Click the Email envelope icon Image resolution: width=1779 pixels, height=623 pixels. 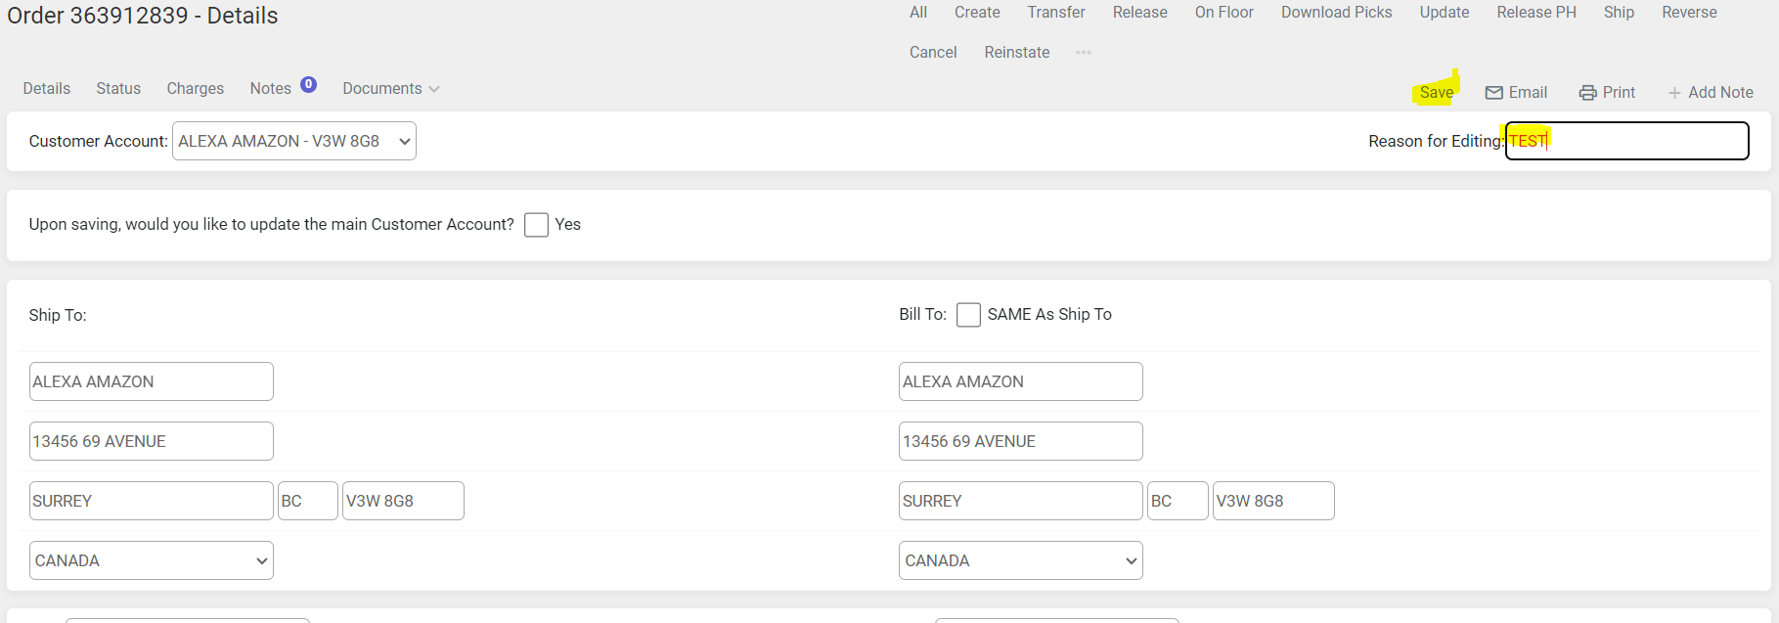(x=1493, y=93)
